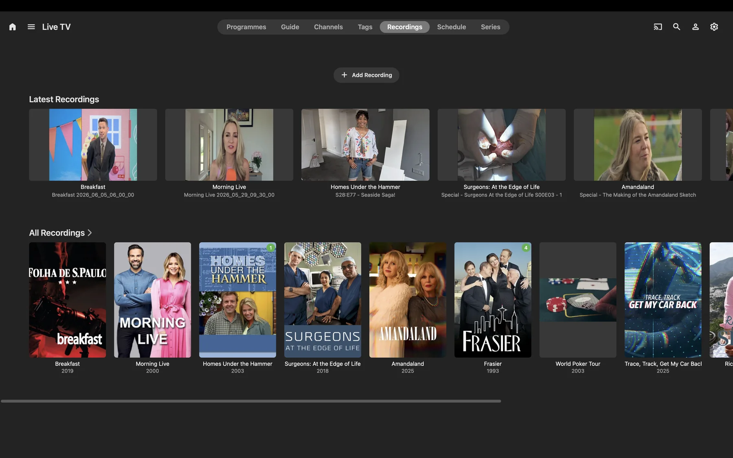Screen dimensions: 733x458
Task: Switch to the Guide tab
Action: 290,27
